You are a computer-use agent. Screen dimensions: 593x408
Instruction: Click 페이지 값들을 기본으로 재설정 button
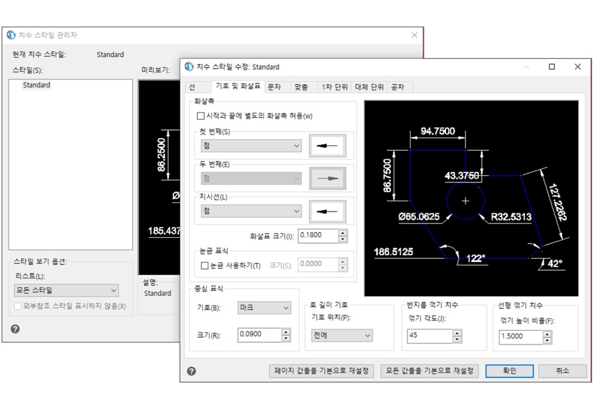pos(321,371)
